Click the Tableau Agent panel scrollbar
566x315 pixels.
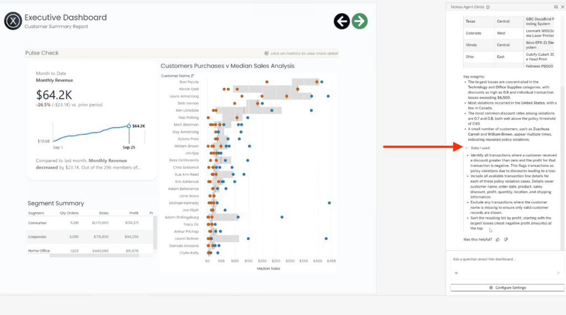(x=563, y=168)
